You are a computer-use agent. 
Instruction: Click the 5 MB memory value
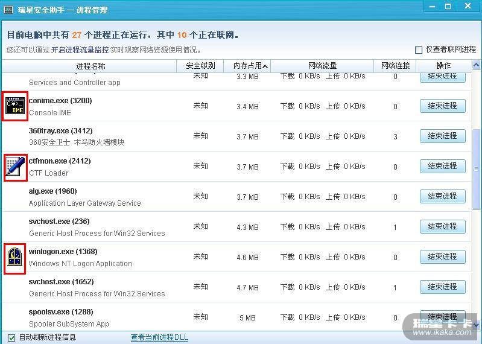pos(247,317)
